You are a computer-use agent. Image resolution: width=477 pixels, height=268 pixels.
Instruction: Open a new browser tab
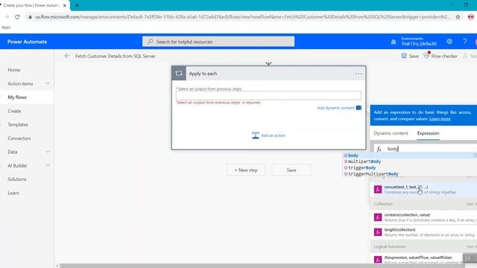pos(77,5)
